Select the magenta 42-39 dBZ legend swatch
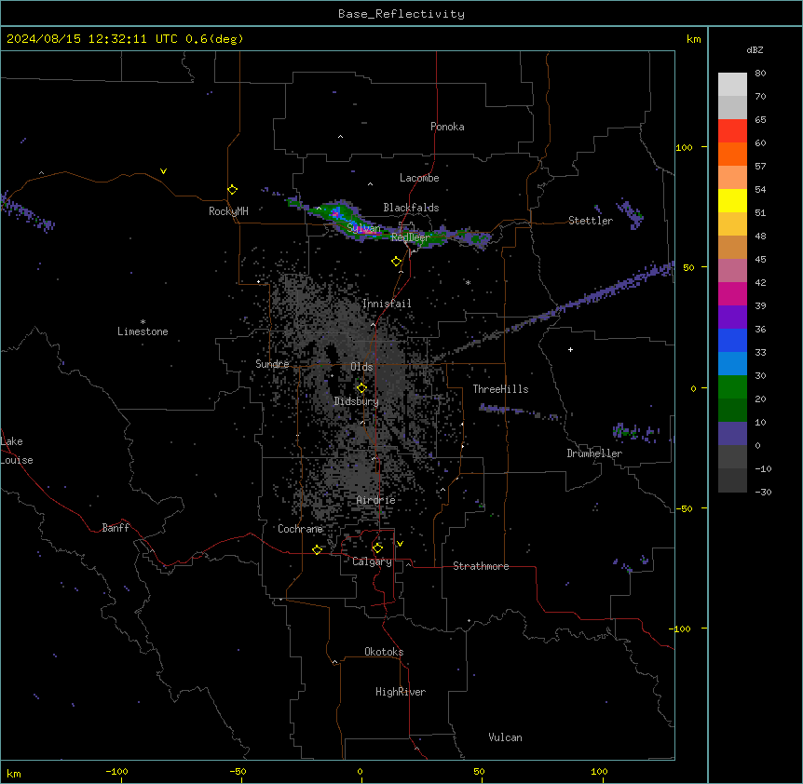803x784 pixels. pos(732,293)
